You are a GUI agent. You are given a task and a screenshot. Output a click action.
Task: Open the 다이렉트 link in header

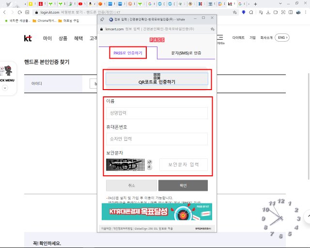pyautogui.click(x=238, y=38)
